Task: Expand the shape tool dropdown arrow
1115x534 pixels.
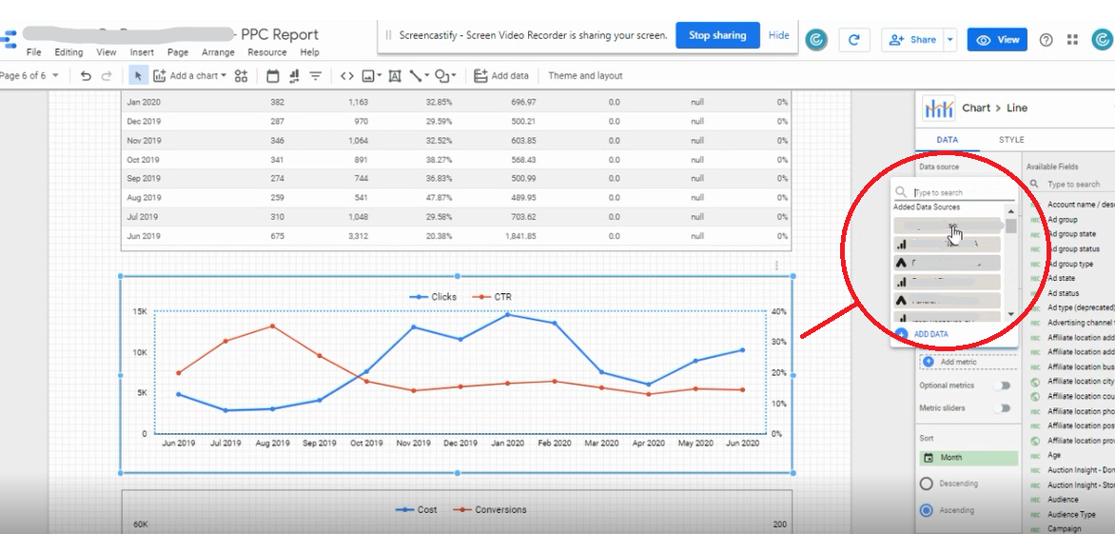Action: (454, 75)
